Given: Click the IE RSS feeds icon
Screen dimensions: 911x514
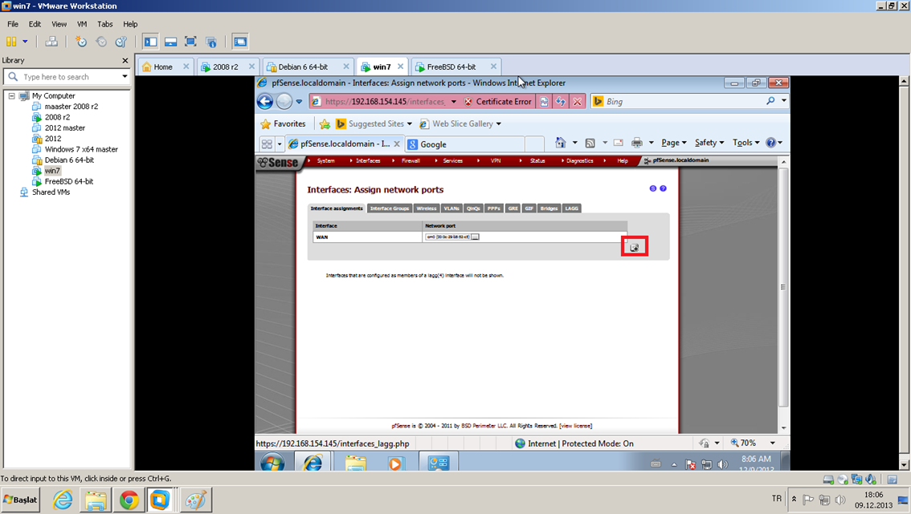Looking at the screenshot, I should pyautogui.click(x=590, y=143).
